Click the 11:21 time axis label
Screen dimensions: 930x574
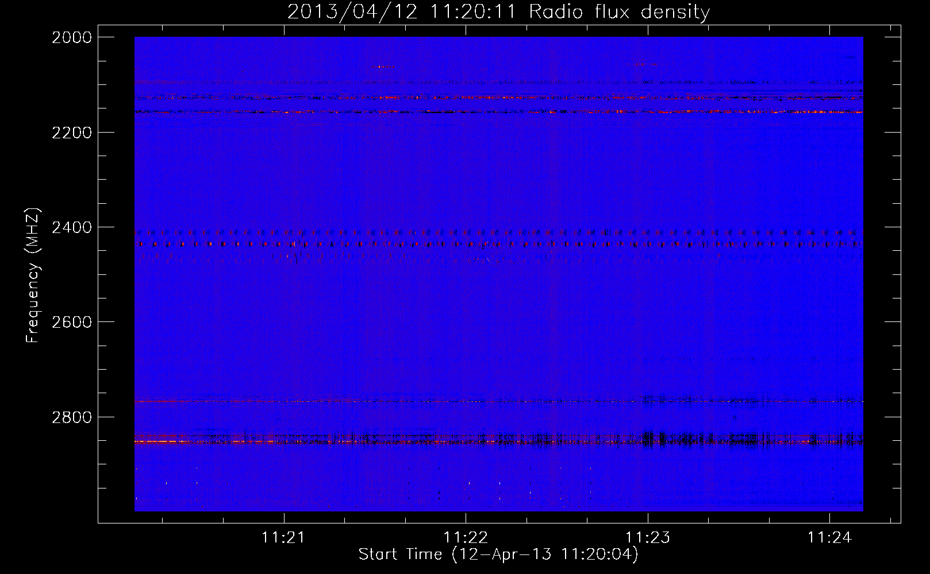click(283, 538)
